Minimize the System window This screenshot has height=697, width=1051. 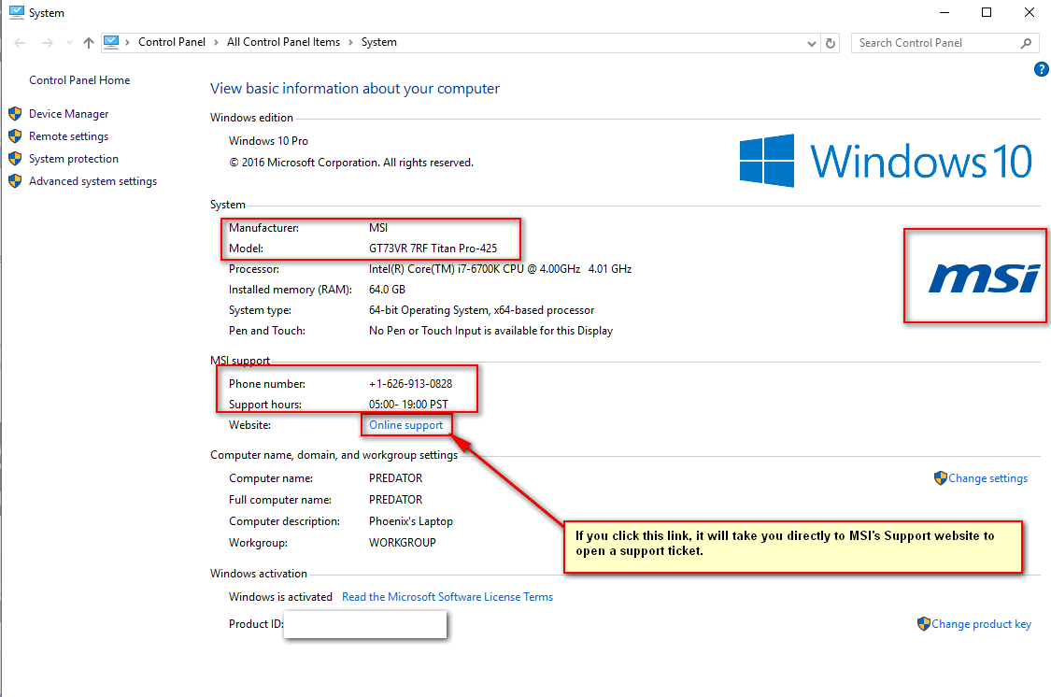coord(944,13)
